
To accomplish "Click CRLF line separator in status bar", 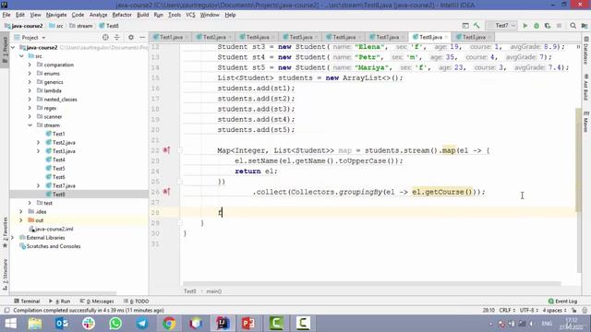I will [507, 310].
